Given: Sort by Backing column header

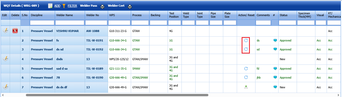Looking at the screenshot, I should click(155, 15).
